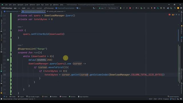The height and width of the screenshot is (103, 183).
Task: Open the Device Manager toolbar icon
Action: [x=171, y=8]
